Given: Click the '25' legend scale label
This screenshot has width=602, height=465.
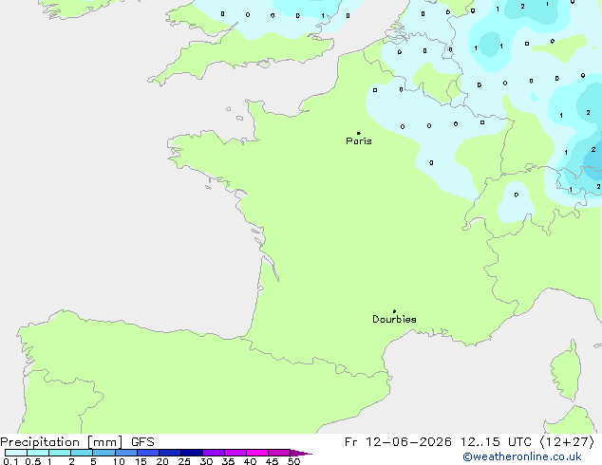Looking at the screenshot, I should (184, 461).
